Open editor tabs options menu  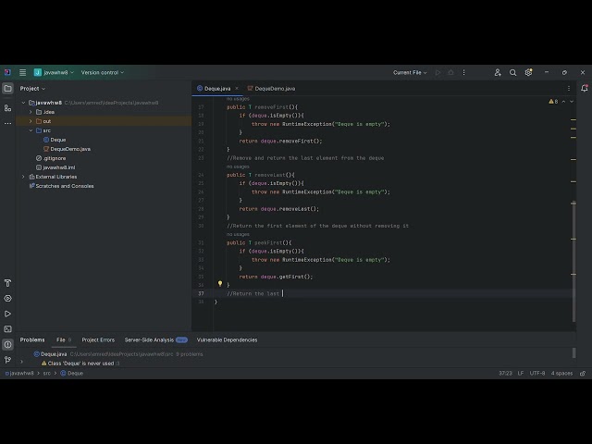569,89
